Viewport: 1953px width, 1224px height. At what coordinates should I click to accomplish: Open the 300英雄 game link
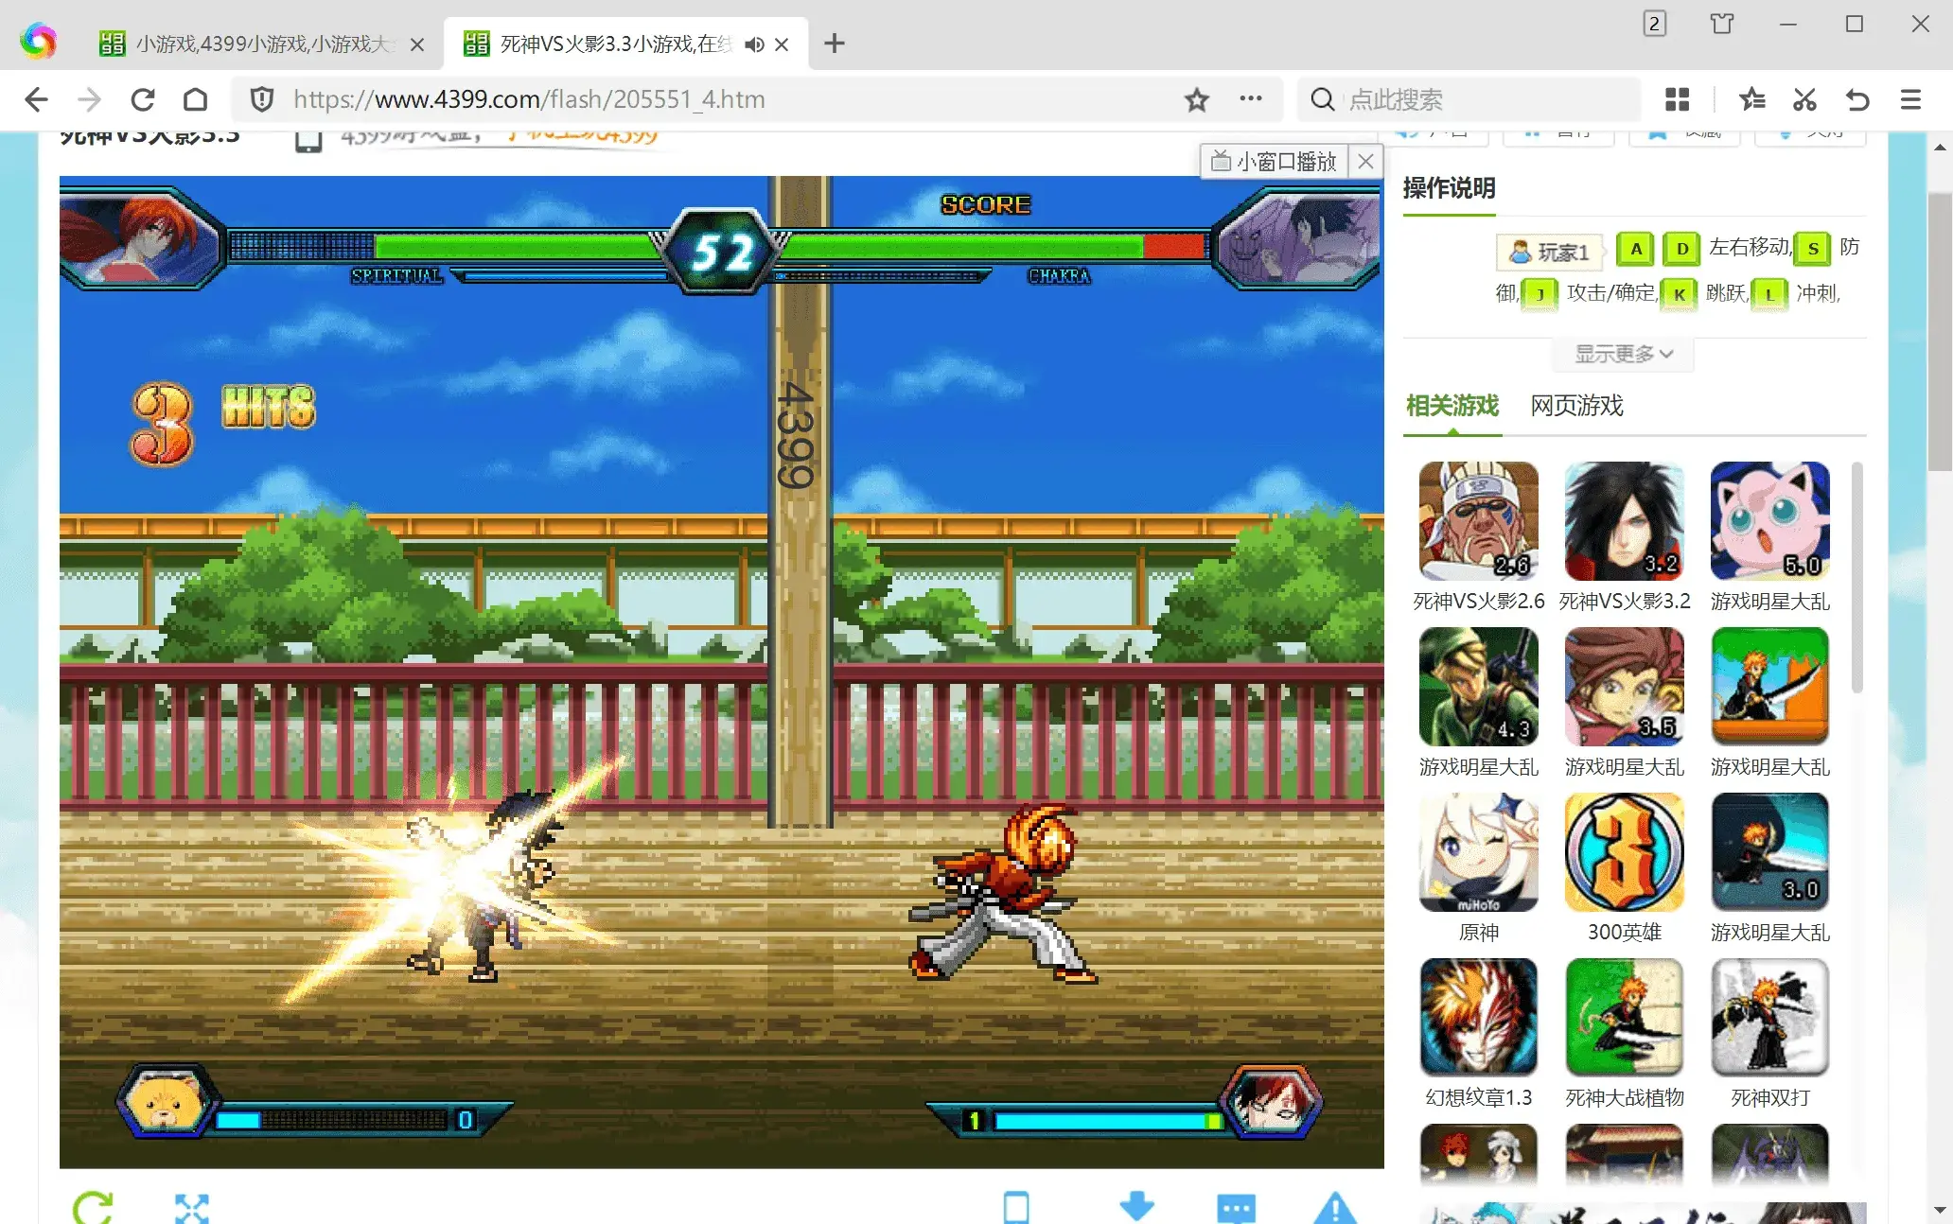(x=1624, y=933)
